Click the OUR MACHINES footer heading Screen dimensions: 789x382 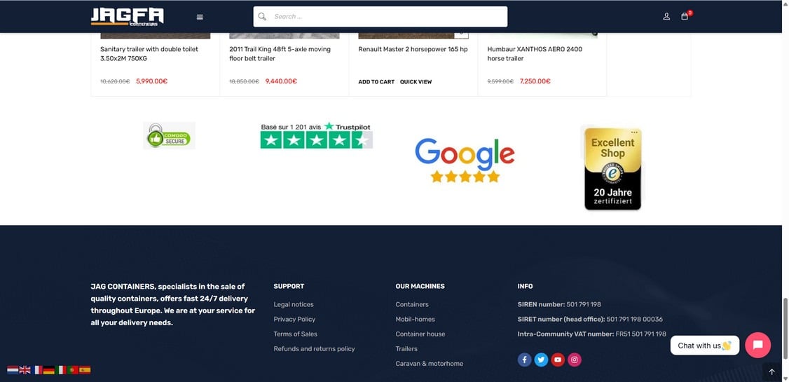coord(420,286)
